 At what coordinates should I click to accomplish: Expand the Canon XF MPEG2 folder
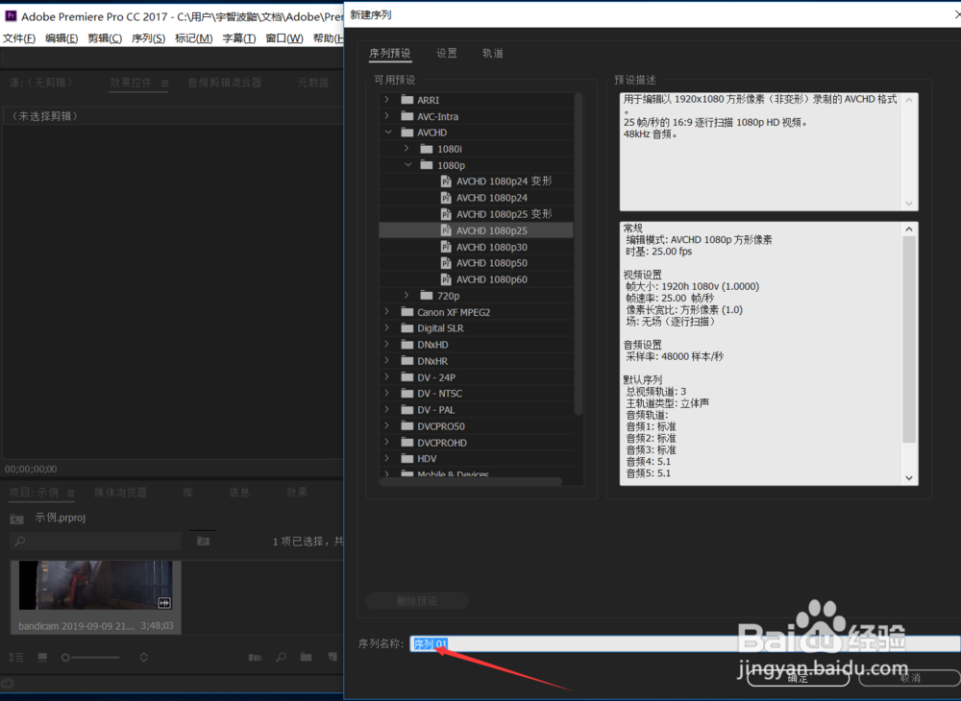tap(386, 312)
